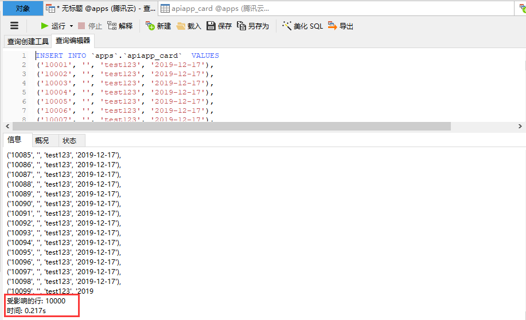The width and height of the screenshot is (526, 320).
Task: Click output row '10096'
Action: click(x=64, y=262)
